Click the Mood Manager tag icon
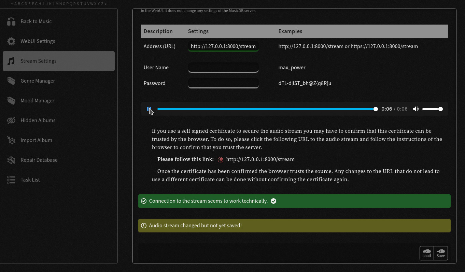This screenshot has height=272, width=465. [x=11, y=101]
